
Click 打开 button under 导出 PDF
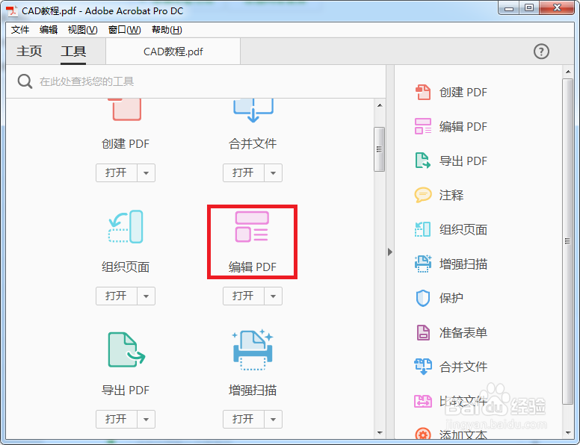click(x=117, y=419)
